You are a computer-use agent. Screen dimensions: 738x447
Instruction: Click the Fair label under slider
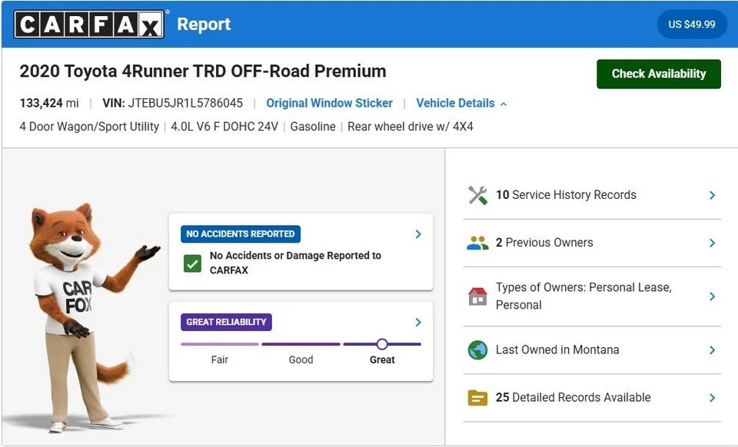tap(219, 359)
